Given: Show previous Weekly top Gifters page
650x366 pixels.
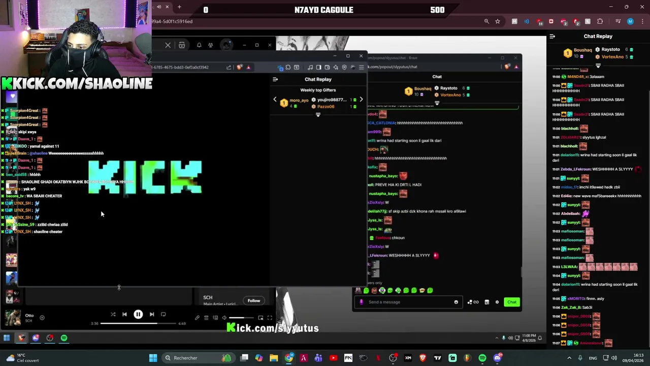Looking at the screenshot, I should coord(275,100).
